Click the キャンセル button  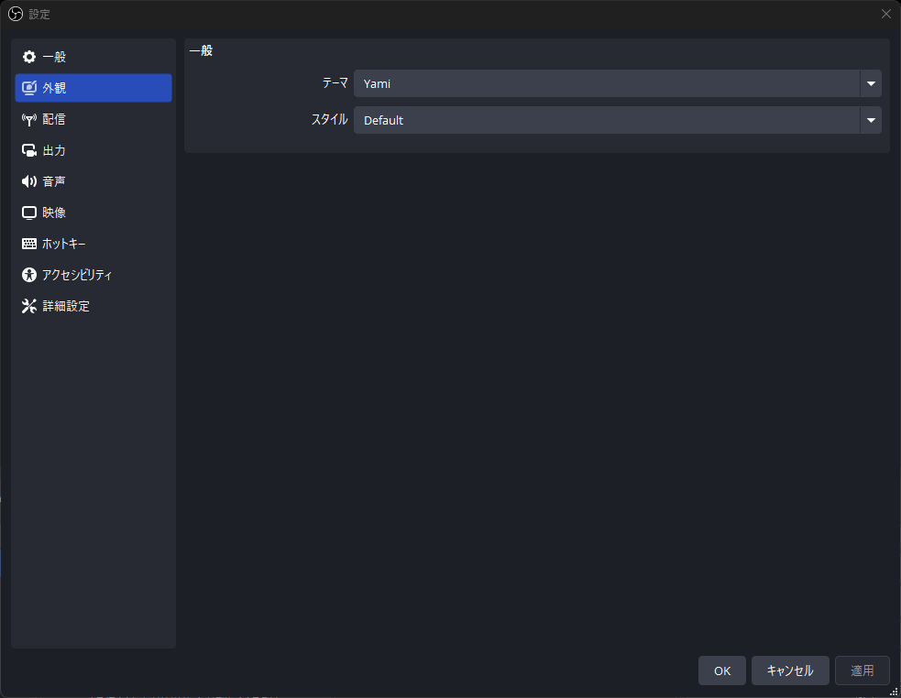pos(790,671)
